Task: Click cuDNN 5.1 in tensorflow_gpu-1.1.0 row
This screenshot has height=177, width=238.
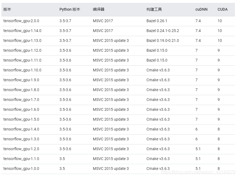Action: point(198,159)
